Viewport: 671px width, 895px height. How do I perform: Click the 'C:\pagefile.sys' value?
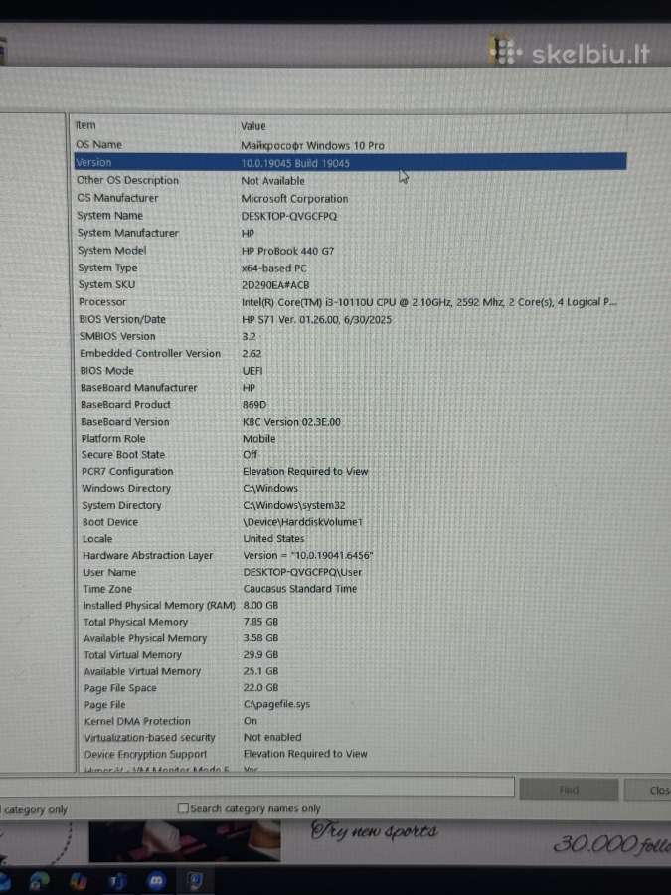pyautogui.click(x=276, y=704)
